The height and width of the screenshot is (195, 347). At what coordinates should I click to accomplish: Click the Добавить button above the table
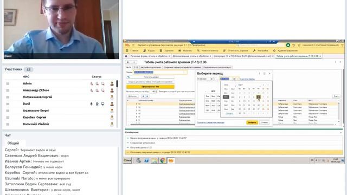132,96
